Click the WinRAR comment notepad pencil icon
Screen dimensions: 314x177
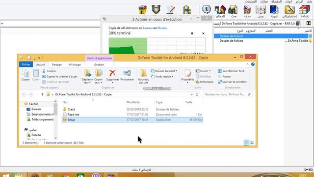(171, 9)
